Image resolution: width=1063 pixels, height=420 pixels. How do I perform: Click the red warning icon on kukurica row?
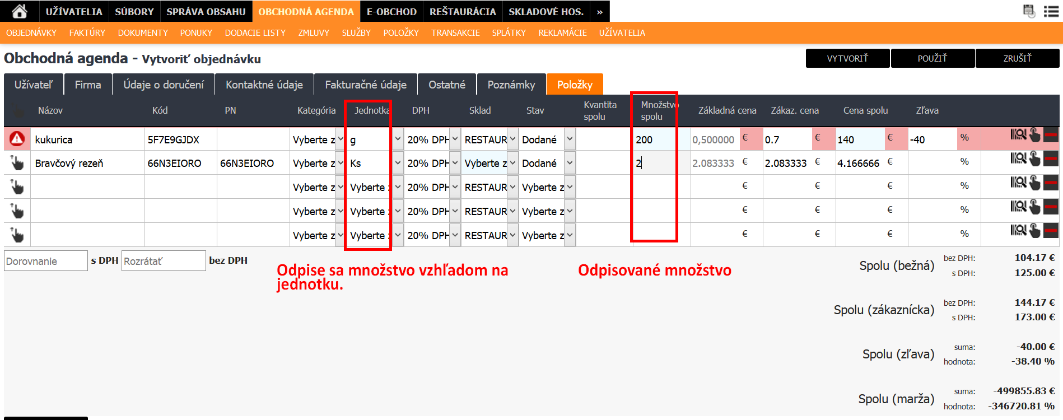(x=17, y=138)
